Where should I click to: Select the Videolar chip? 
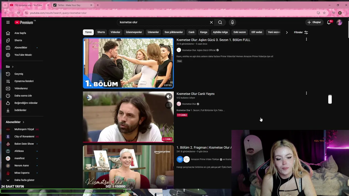[x=115, y=32]
